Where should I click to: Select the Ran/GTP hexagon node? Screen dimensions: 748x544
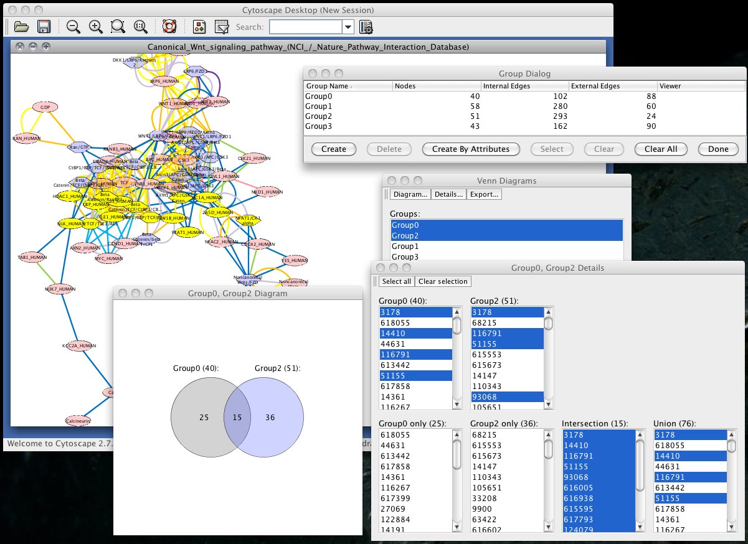[79, 148]
